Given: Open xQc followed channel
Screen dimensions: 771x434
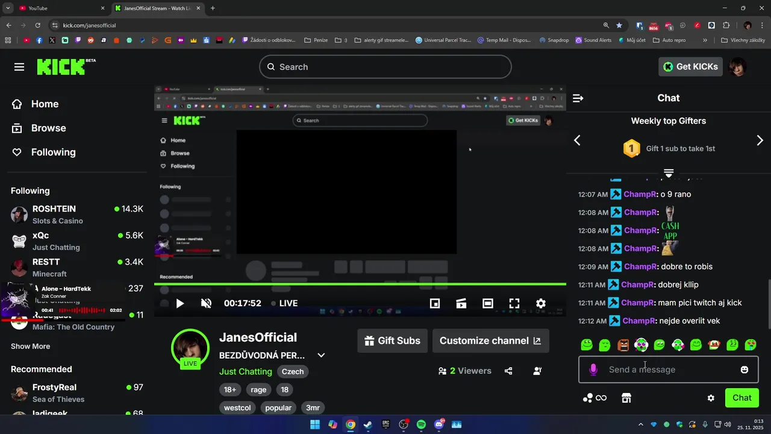Looking at the screenshot, I should click(77, 241).
